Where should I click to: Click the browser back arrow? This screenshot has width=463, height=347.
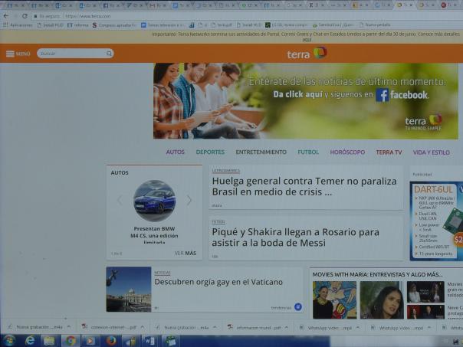tap(6, 15)
